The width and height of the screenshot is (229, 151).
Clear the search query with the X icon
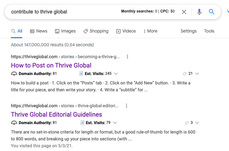point(184,12)
